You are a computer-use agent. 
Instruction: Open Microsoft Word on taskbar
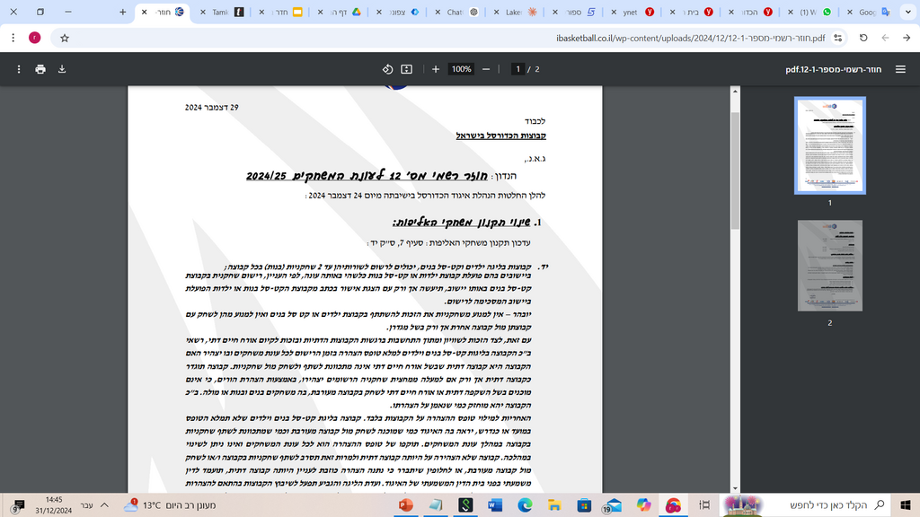coord(495,504)
